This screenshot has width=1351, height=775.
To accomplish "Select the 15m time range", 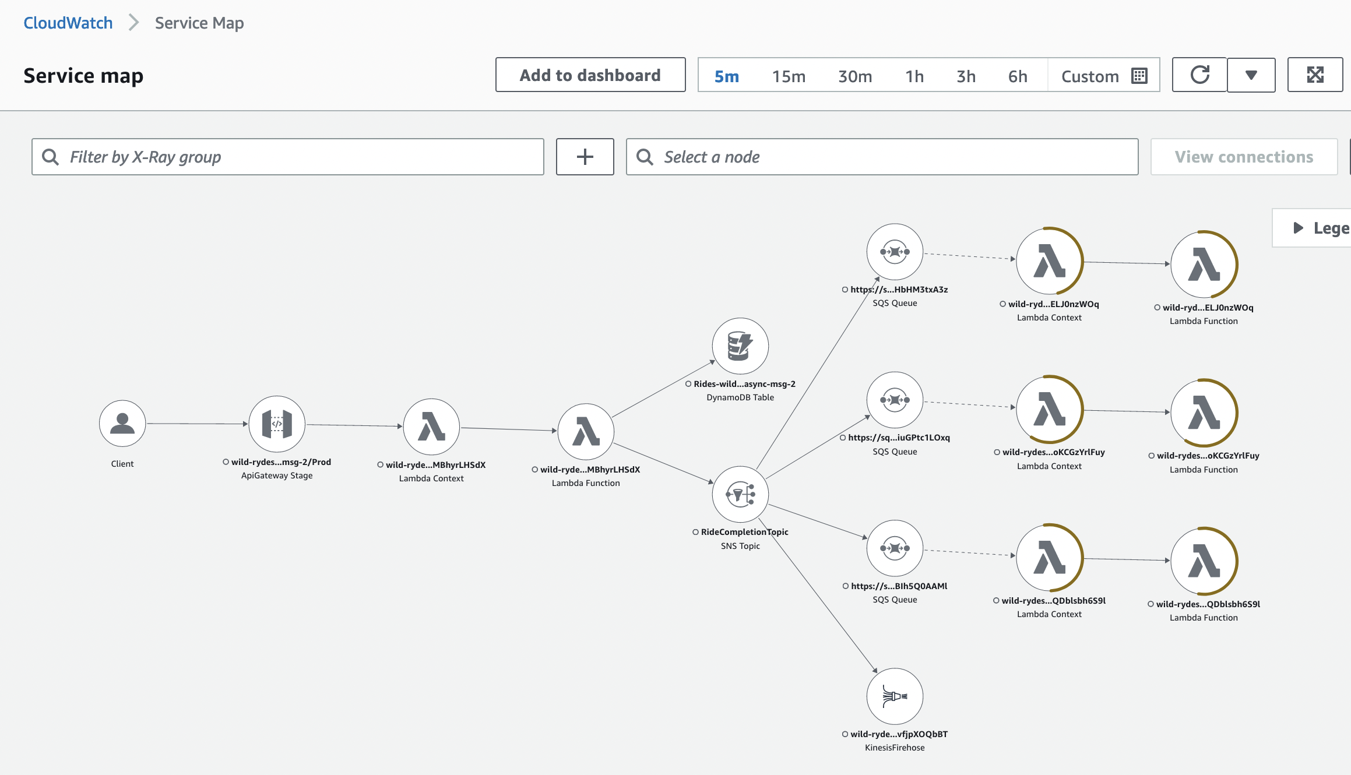I will point(789,76).
